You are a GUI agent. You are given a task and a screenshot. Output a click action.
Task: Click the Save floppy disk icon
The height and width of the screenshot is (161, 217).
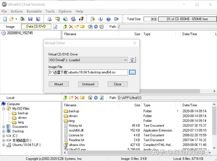[30, 19]
